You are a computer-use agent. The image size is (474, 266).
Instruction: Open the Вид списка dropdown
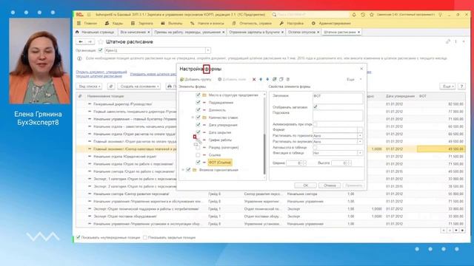(89, 86)
